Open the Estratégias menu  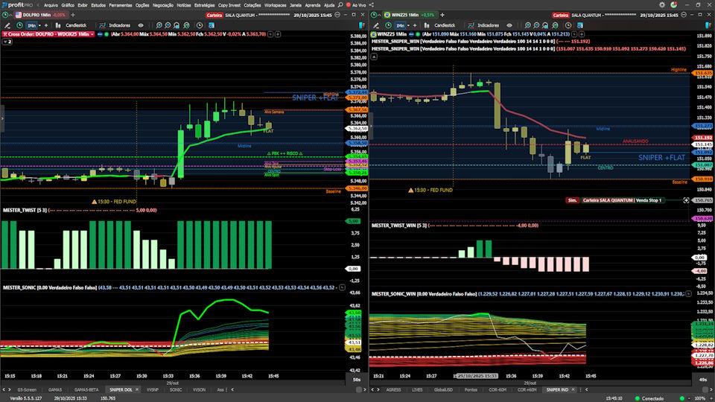(x=204, y=4)
